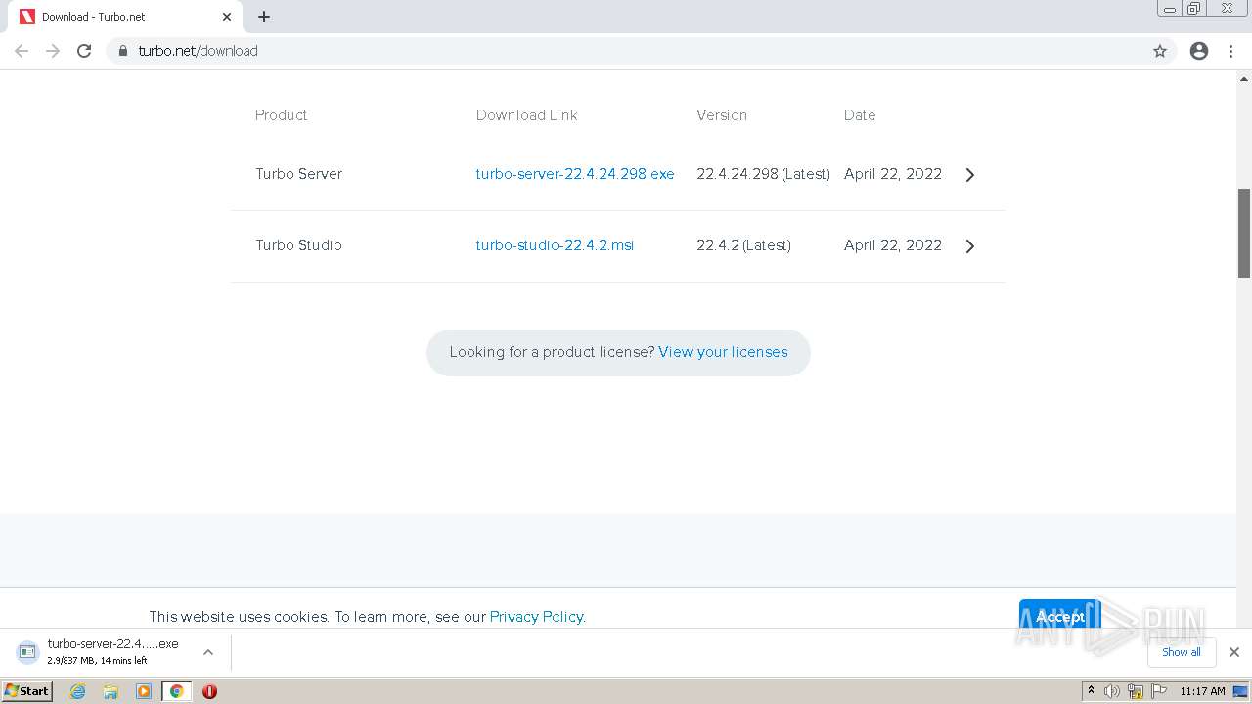Viewport: 1252px width, 704px height.
Task: Open the network status tray icon
Action: click(x=1136, y=691)
